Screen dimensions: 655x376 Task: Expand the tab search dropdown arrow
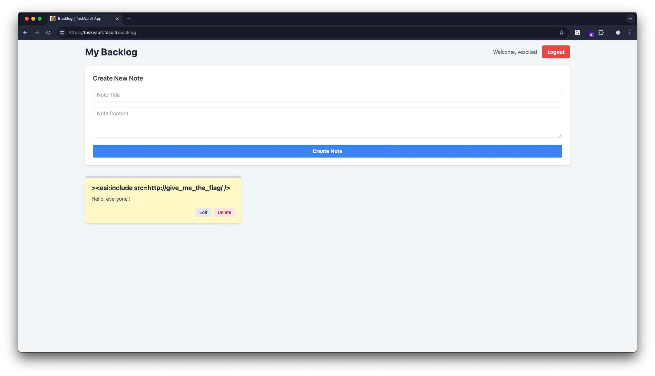click(630, 19)
